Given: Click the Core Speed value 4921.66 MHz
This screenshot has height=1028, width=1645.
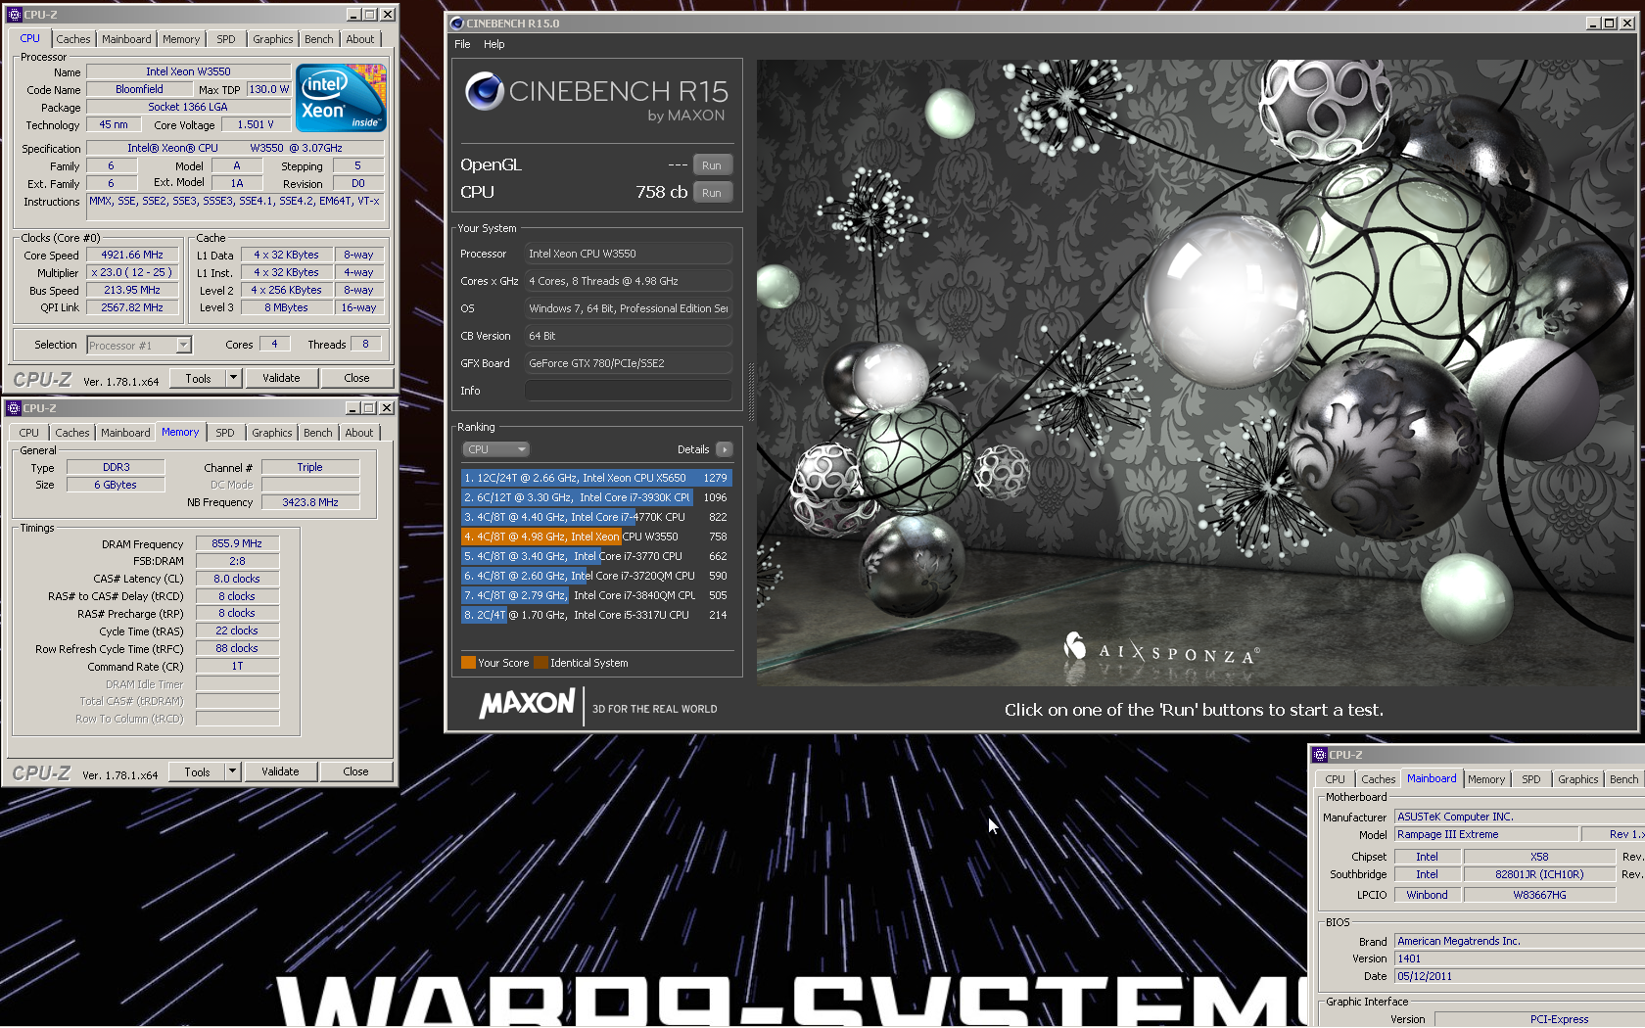Looking at the screenshot, I should point(132,255).
